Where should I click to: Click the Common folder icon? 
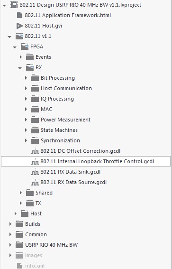19,235
